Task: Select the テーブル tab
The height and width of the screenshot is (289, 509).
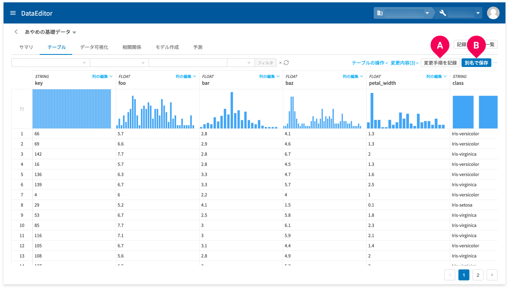Action: click(x=56, y=47)
